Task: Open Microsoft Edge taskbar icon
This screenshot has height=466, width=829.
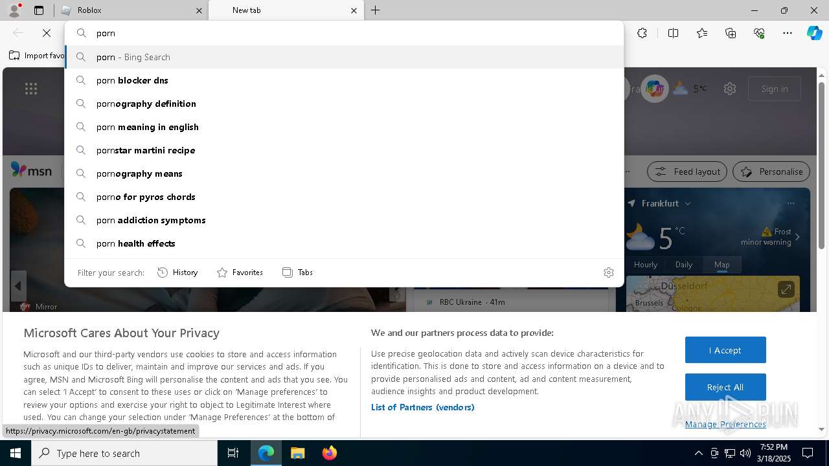Action: pyautogui.click(x=266, y=453)
